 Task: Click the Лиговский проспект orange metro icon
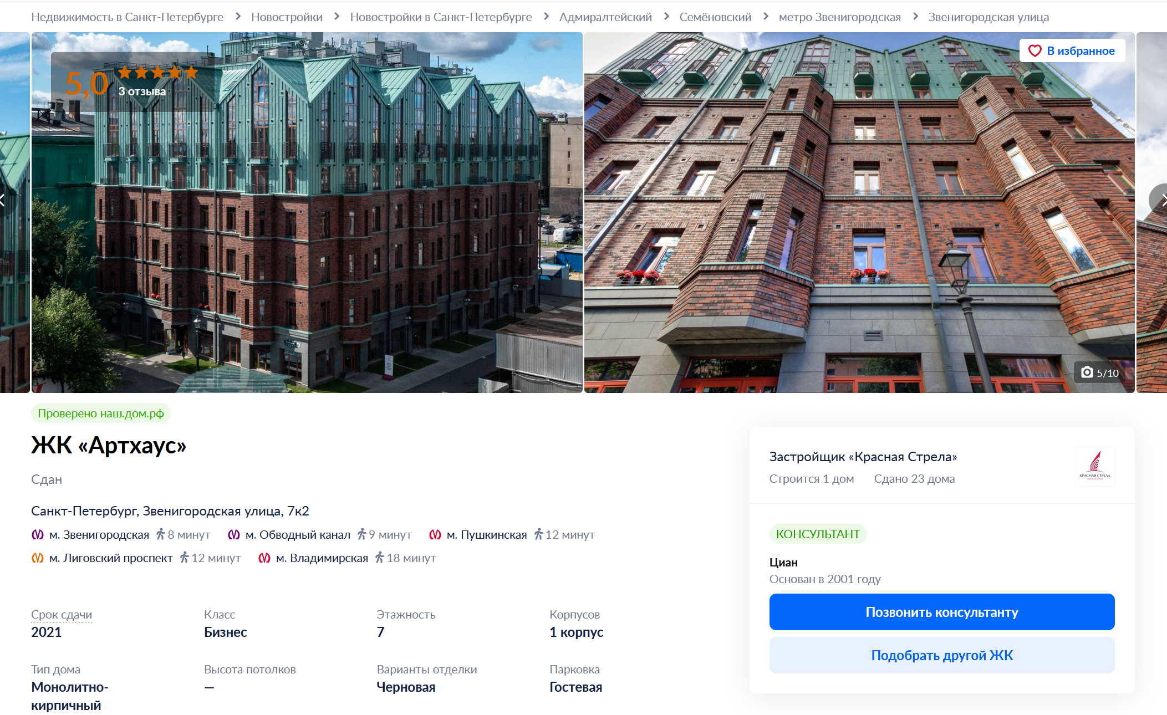click(37, 558)
